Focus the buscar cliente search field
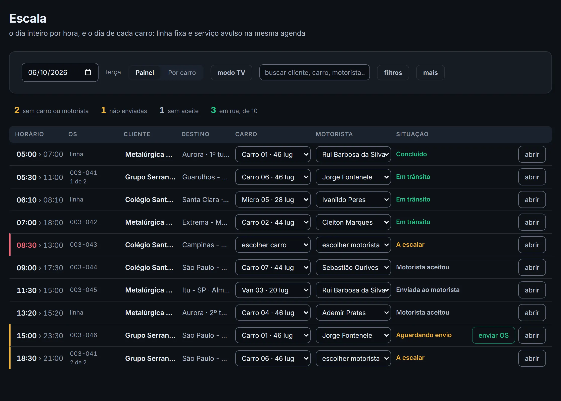 [314, 72]
